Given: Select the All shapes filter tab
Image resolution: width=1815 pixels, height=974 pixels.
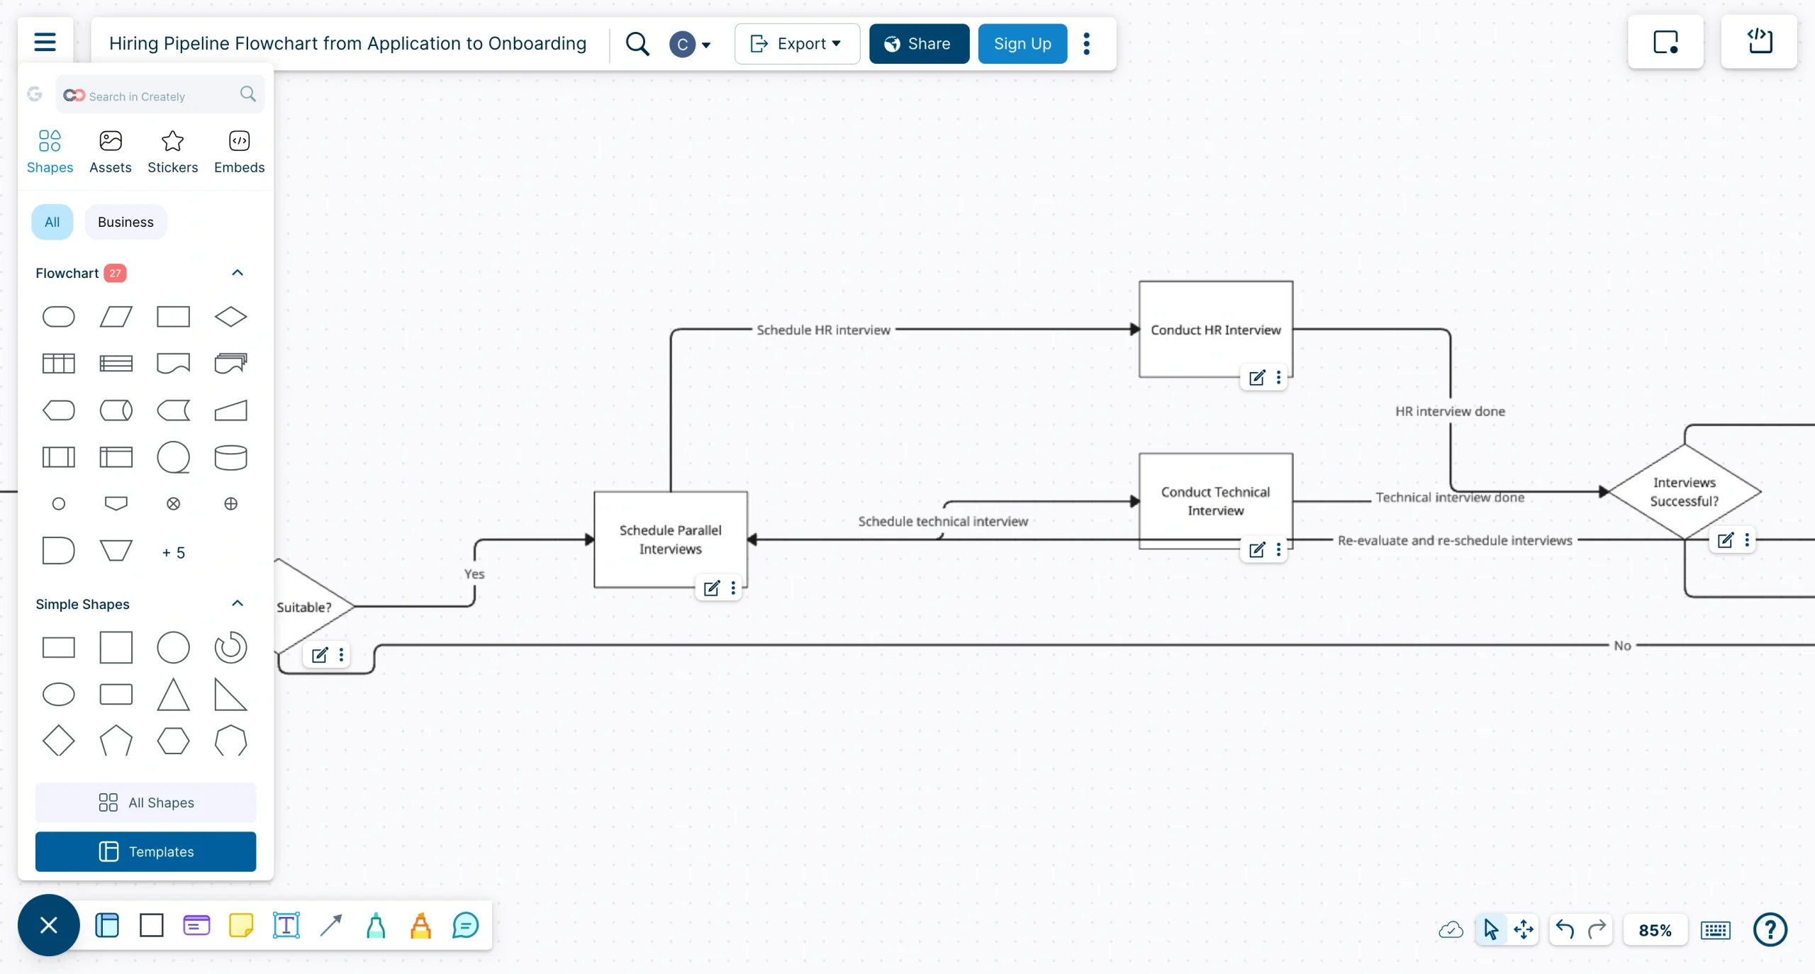Looking at the screenshot, I should tap(52, 222).
